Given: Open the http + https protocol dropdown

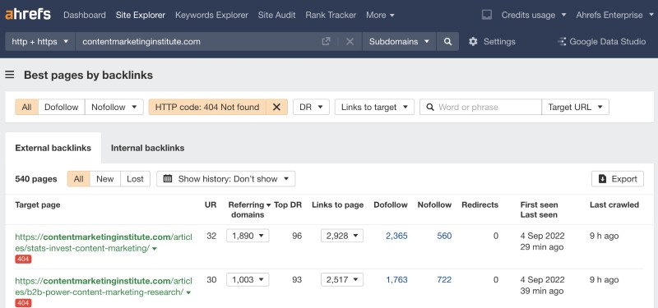Looking at the screenshot, I should click(40, 42).
